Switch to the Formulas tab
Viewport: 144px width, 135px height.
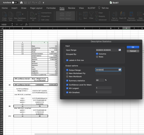(51, 8)
